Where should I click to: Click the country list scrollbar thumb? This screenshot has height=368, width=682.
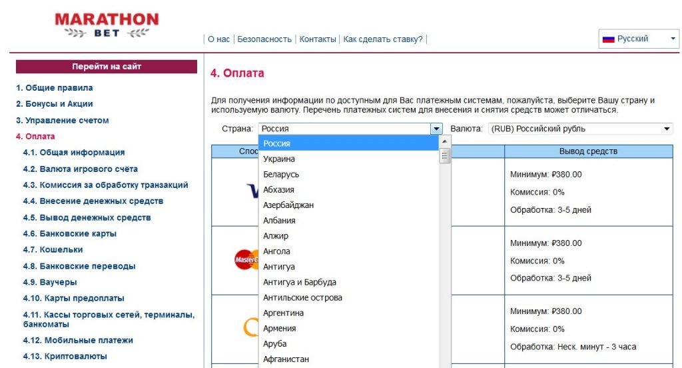[444, 155]
